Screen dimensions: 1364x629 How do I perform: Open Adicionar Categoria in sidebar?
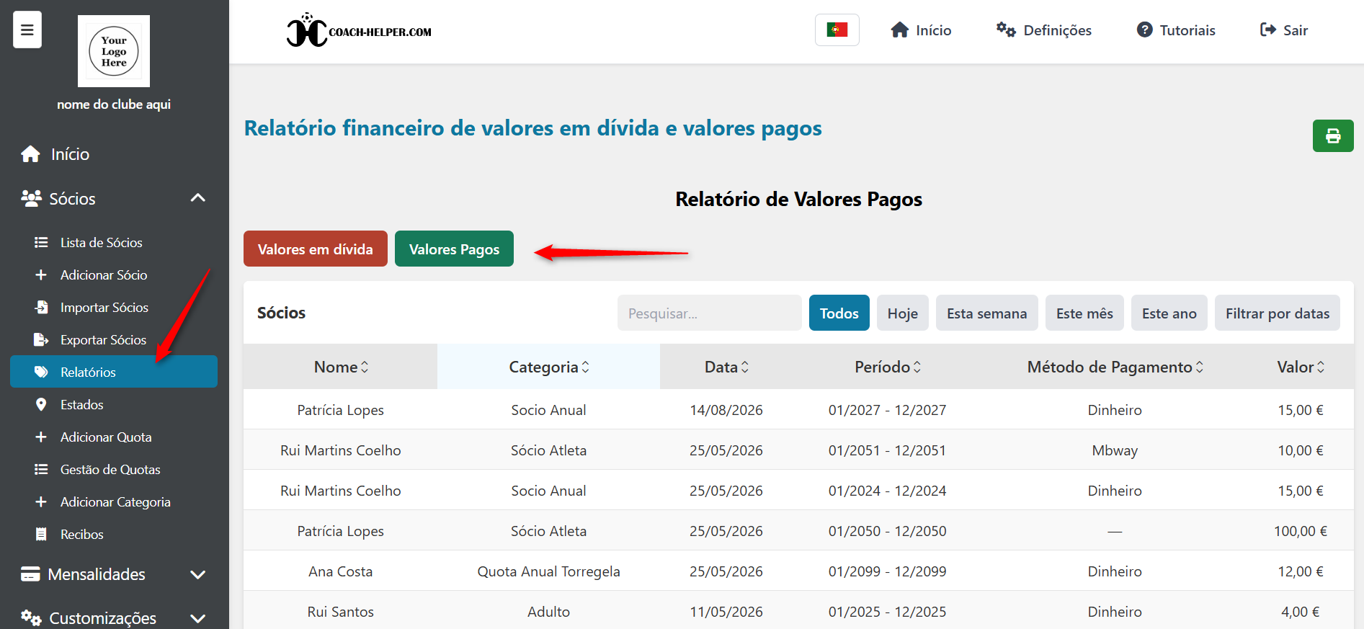tap(114, 502)
